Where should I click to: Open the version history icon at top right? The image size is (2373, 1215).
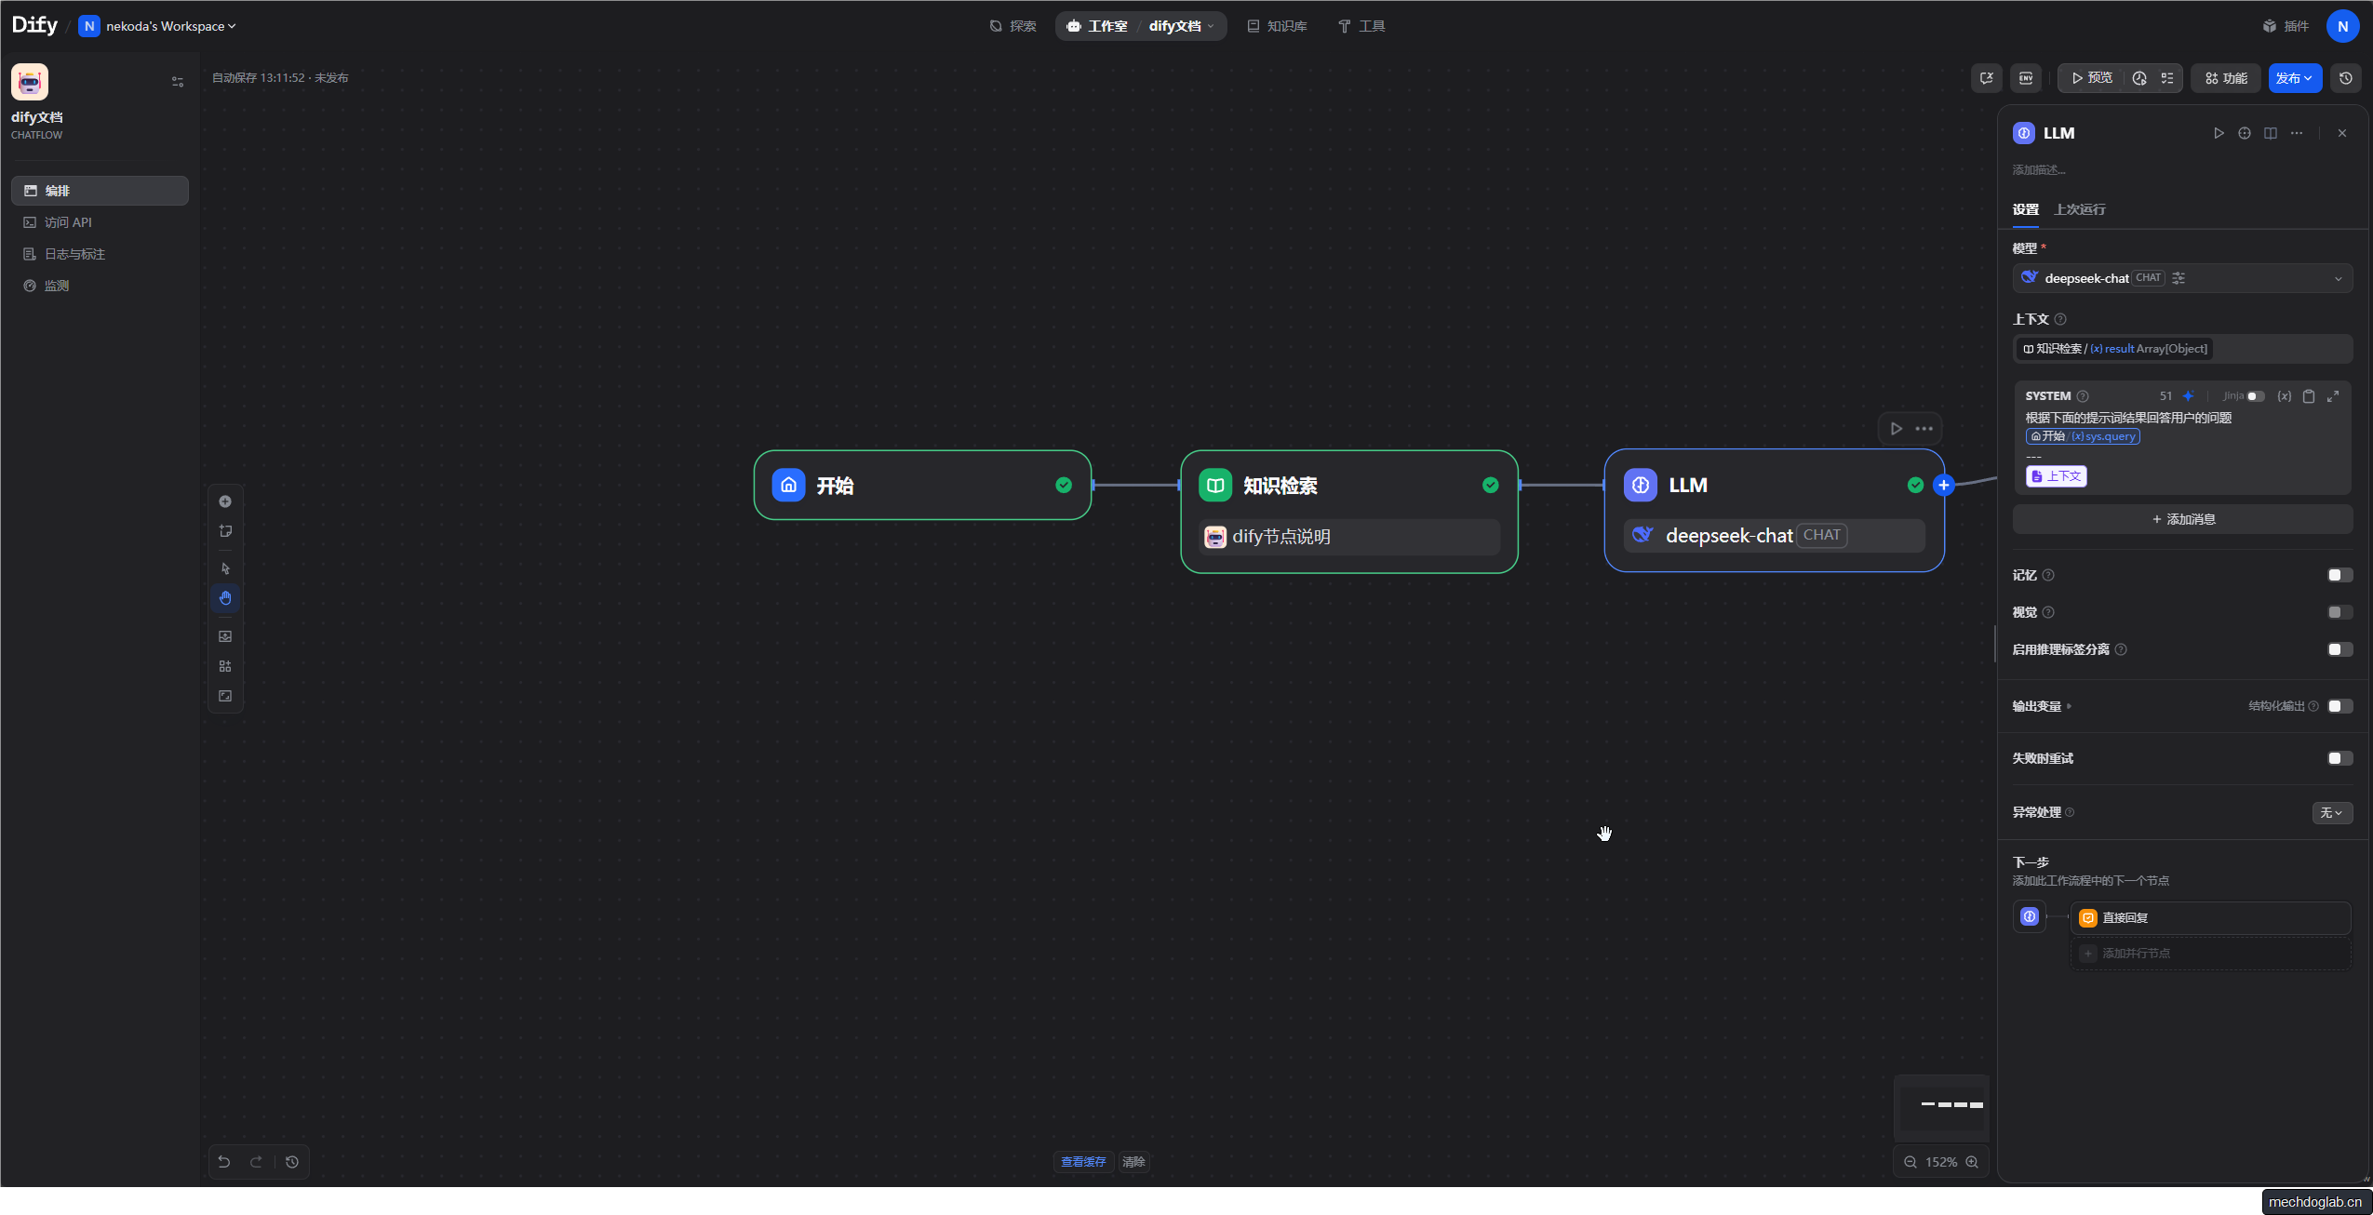pos(2346,78)
